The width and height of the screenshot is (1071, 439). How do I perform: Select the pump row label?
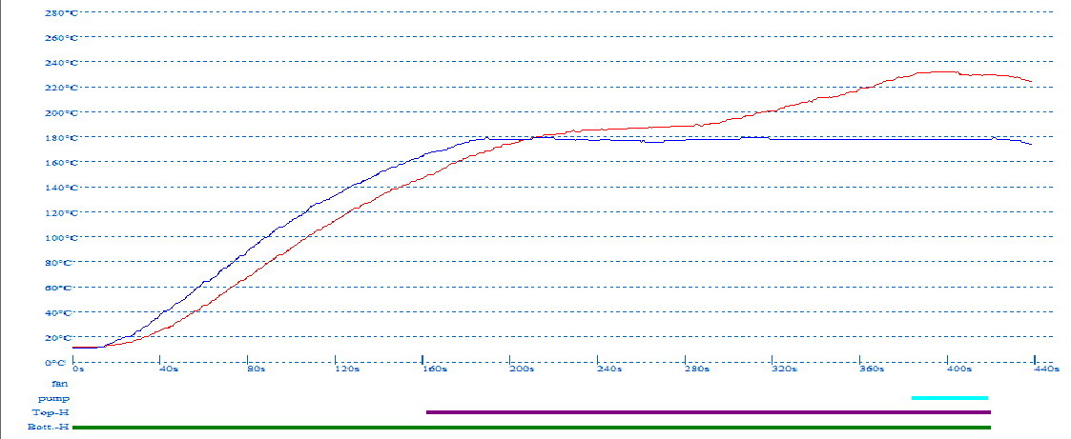point(53,397)
